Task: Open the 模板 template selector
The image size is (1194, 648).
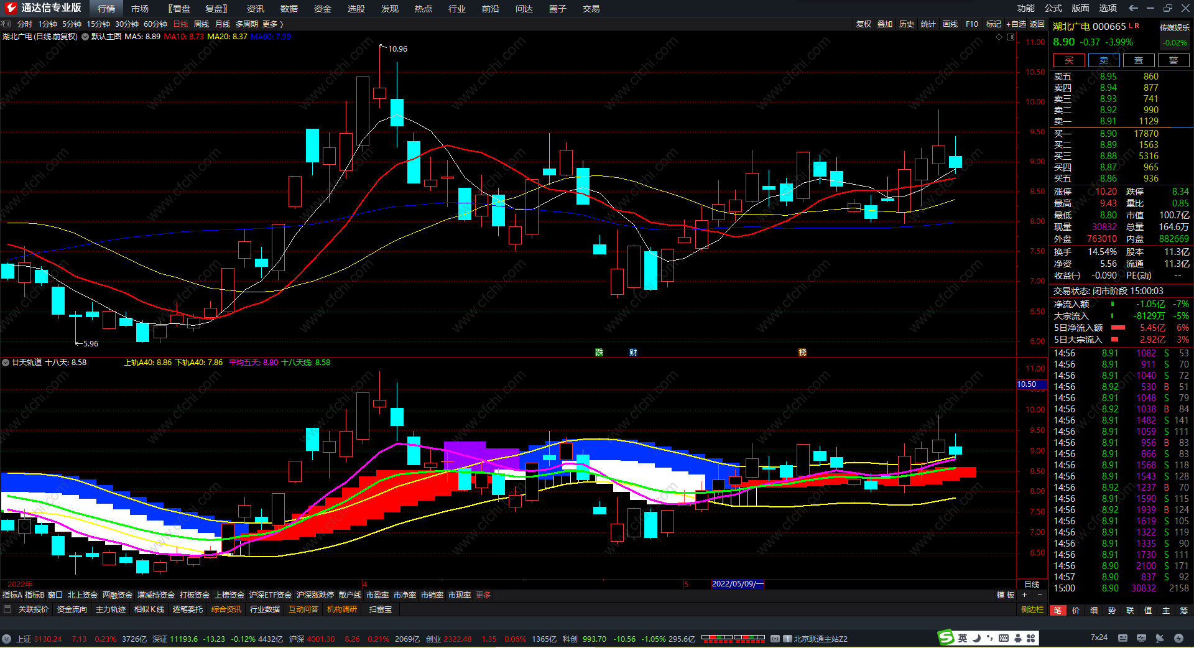Action: (x=1006, y=595)
